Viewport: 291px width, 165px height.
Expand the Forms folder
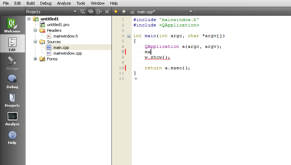pyautogui.click(x=35, y=59)
